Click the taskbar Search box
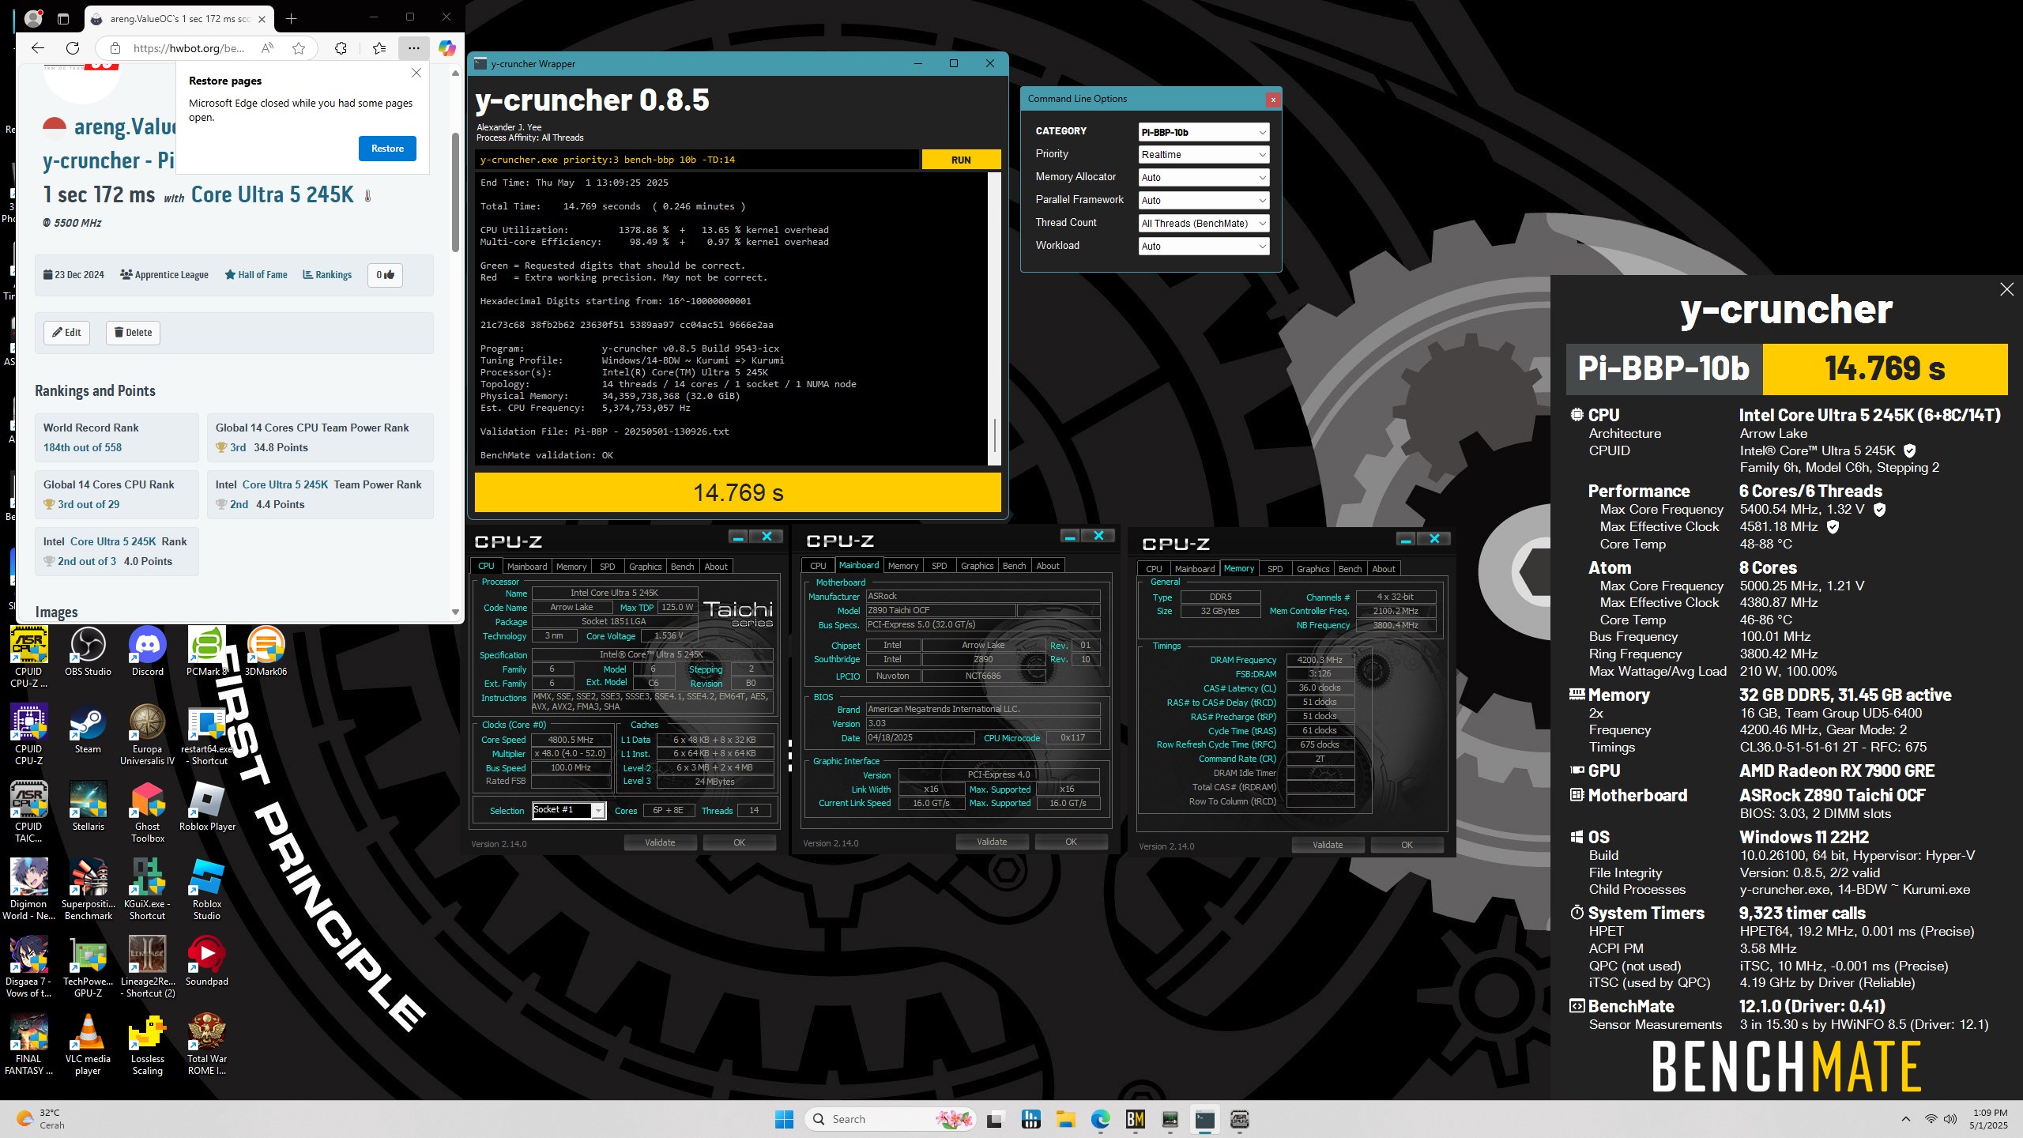This screenshot has height=1138, width=2023. pyautogui.click(x=890, y=1119)
